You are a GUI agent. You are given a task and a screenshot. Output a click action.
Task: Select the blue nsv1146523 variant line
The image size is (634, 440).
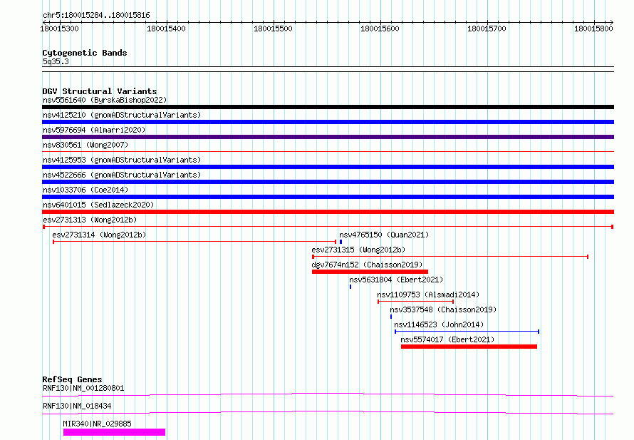pos(467,332)
